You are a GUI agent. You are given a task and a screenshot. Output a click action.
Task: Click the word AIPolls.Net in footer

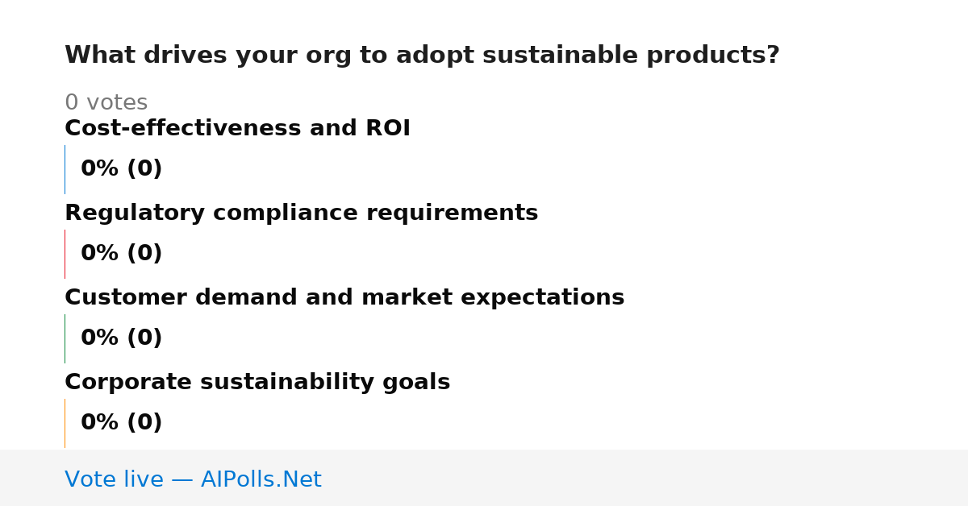coord(261,479)
